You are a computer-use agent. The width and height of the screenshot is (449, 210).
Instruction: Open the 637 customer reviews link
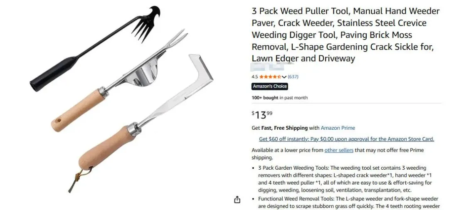tap(293, 77)
